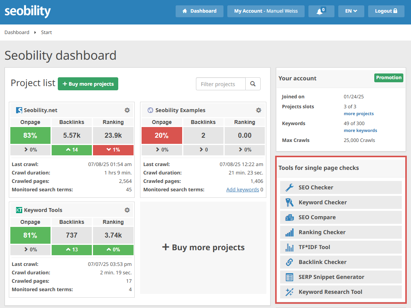Focus the Filter projects input field
The image size is (411, 308).
click(x=221, y=84)
